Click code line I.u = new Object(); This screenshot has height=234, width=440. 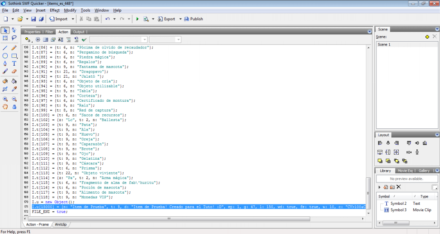[53, 202]
